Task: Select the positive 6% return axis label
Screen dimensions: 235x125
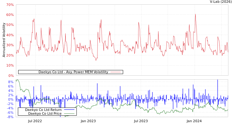Action: pyautogui.click(x=11, y=86)
